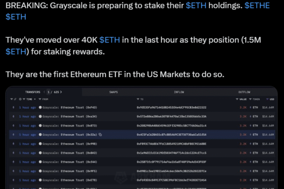Click the Grayscale logo icon in the 0x873 row
The image size is (284, 189).
(40, 126)
